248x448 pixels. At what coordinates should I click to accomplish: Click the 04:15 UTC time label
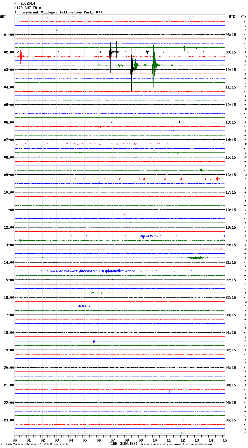coord(231,385)
